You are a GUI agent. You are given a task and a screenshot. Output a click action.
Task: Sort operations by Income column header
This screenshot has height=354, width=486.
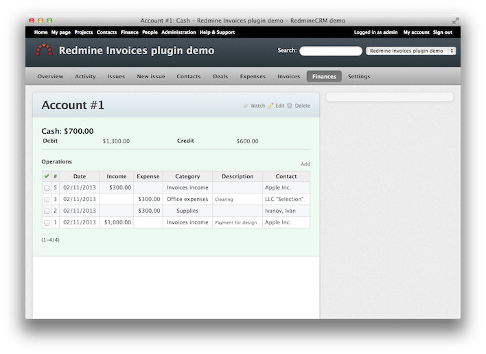coord(117,176)
